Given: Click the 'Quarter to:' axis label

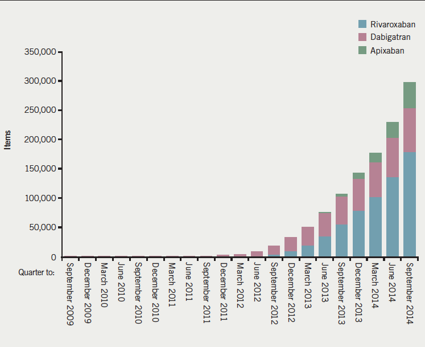Looking at the screenshot, I should click(35, 272).
